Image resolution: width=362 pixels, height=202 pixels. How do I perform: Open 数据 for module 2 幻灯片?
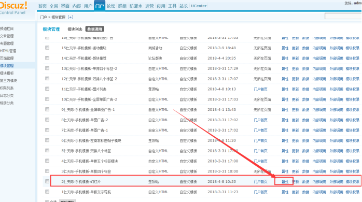point(305,182)
